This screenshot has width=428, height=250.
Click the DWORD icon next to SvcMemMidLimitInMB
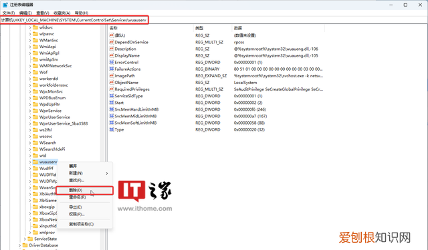(x=112, y=116)
